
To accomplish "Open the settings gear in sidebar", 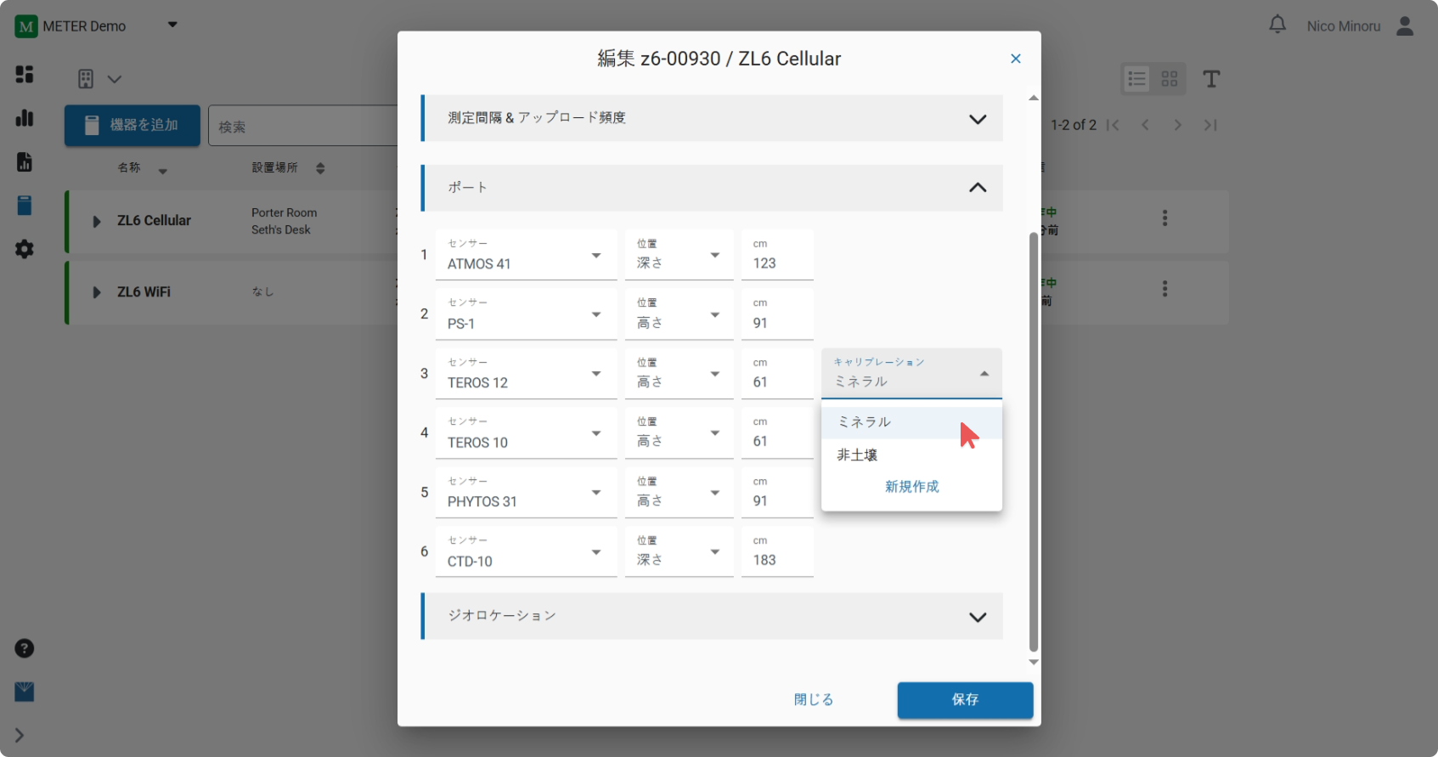I will (x=25, y=249).
